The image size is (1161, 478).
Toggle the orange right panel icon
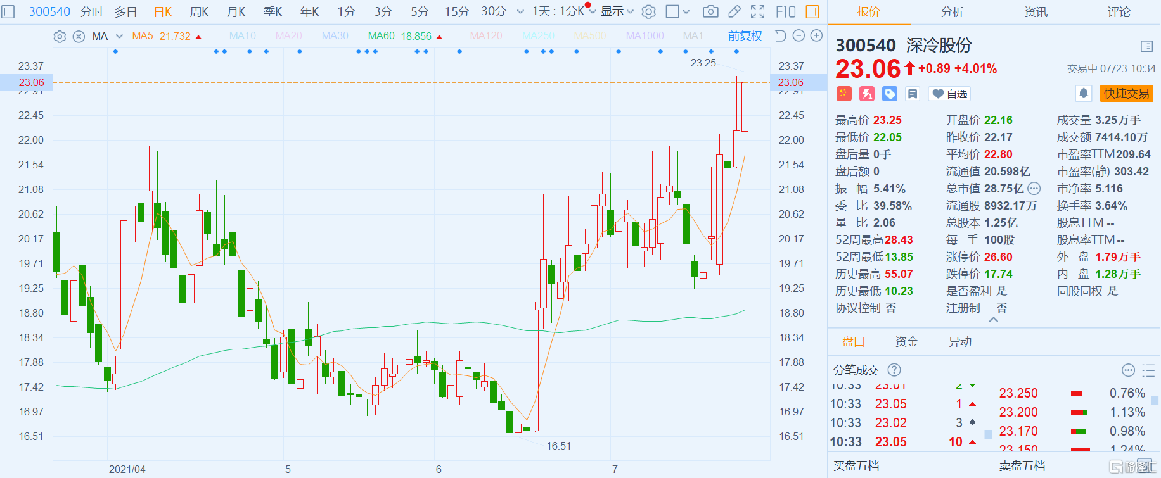coord(812,11)
